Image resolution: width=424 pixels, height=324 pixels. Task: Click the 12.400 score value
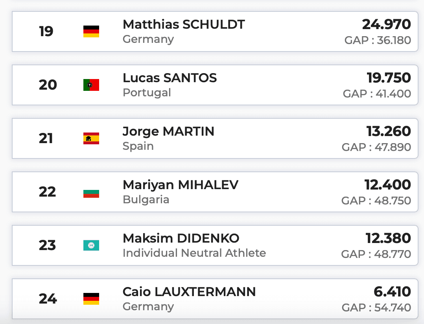[388, 185]
